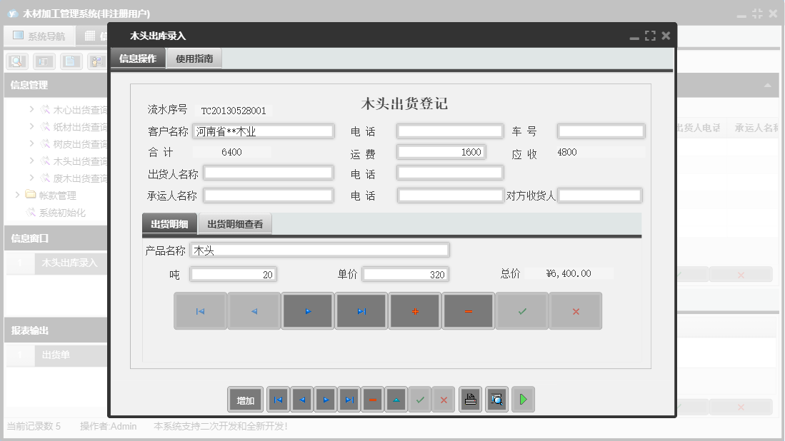
Task: Click the last-record arrow in the bottom toolbar
Action: (x=349, y=400)
